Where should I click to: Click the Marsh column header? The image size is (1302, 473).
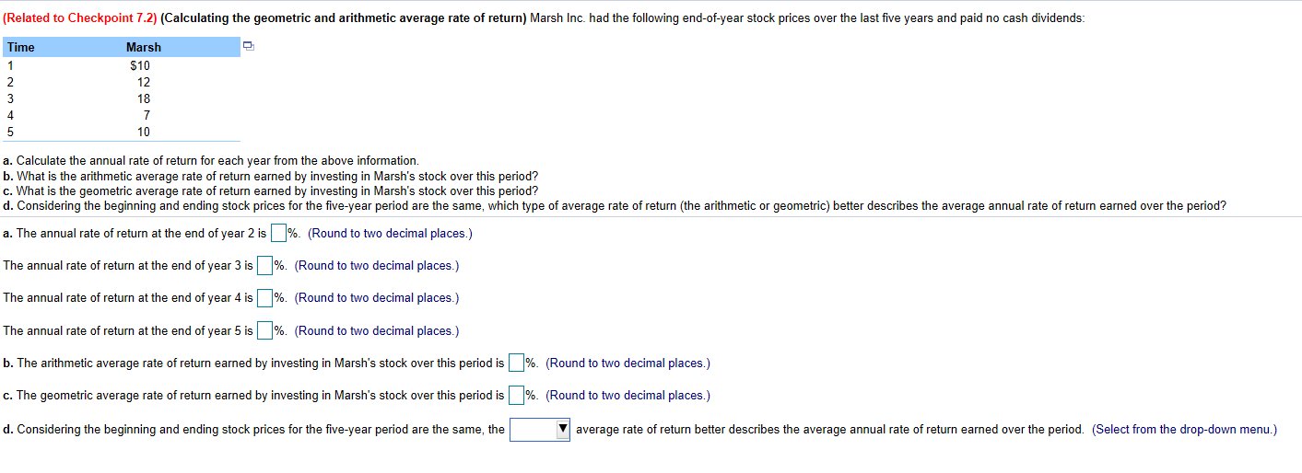(144, 47)
